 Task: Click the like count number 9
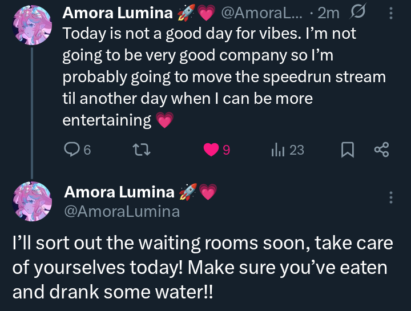coord(226,150)
